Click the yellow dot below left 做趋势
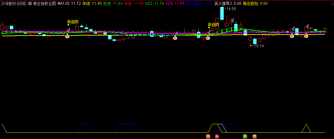The image size is (334, 139). (68, 25)
